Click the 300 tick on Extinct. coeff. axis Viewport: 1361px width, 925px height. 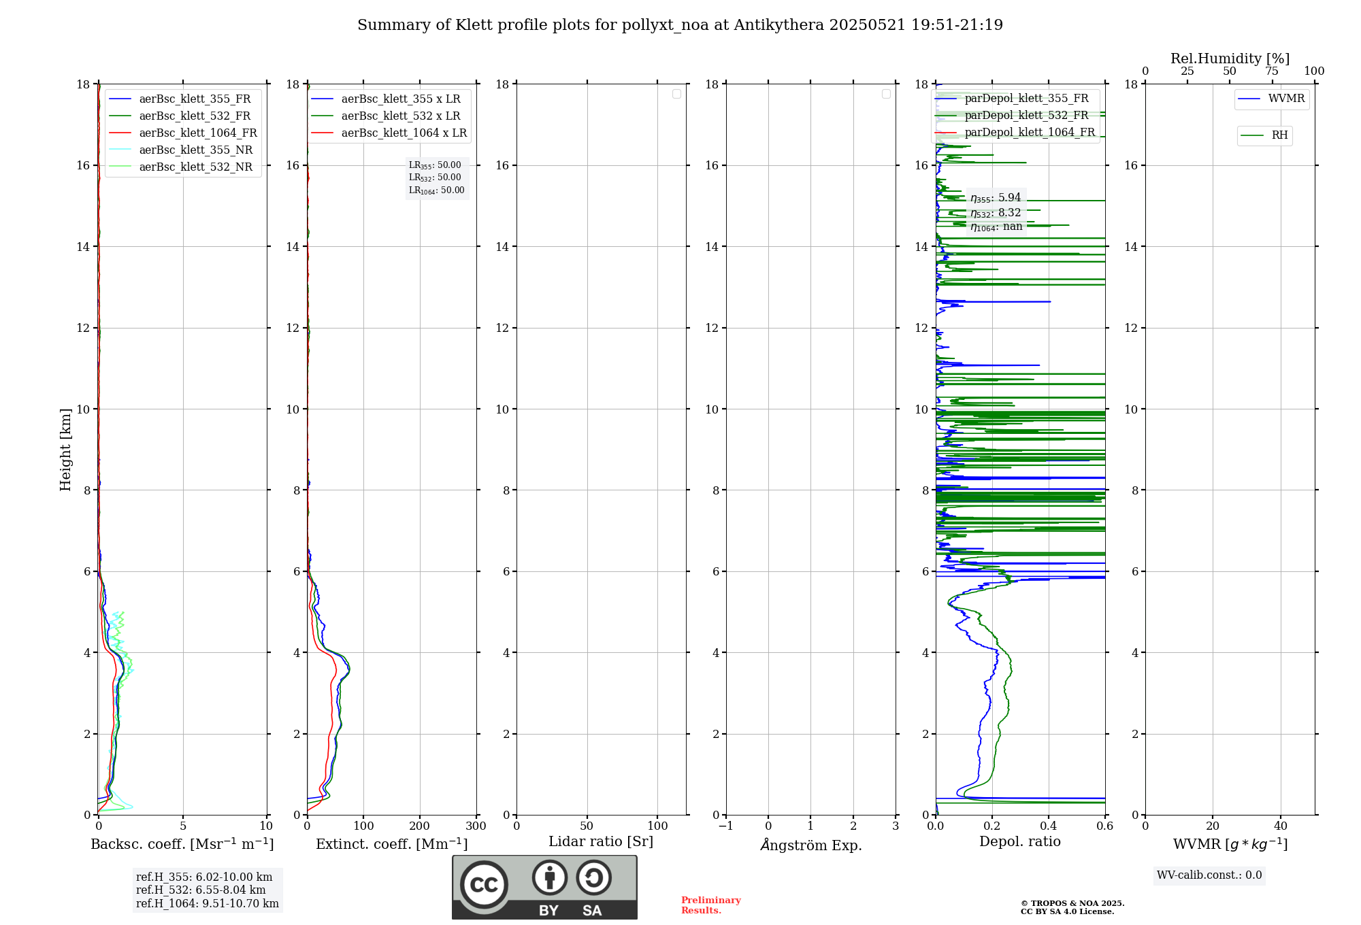pos(476,826)
